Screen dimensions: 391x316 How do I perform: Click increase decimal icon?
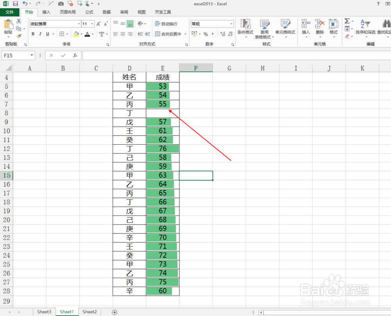click(223, 34)
